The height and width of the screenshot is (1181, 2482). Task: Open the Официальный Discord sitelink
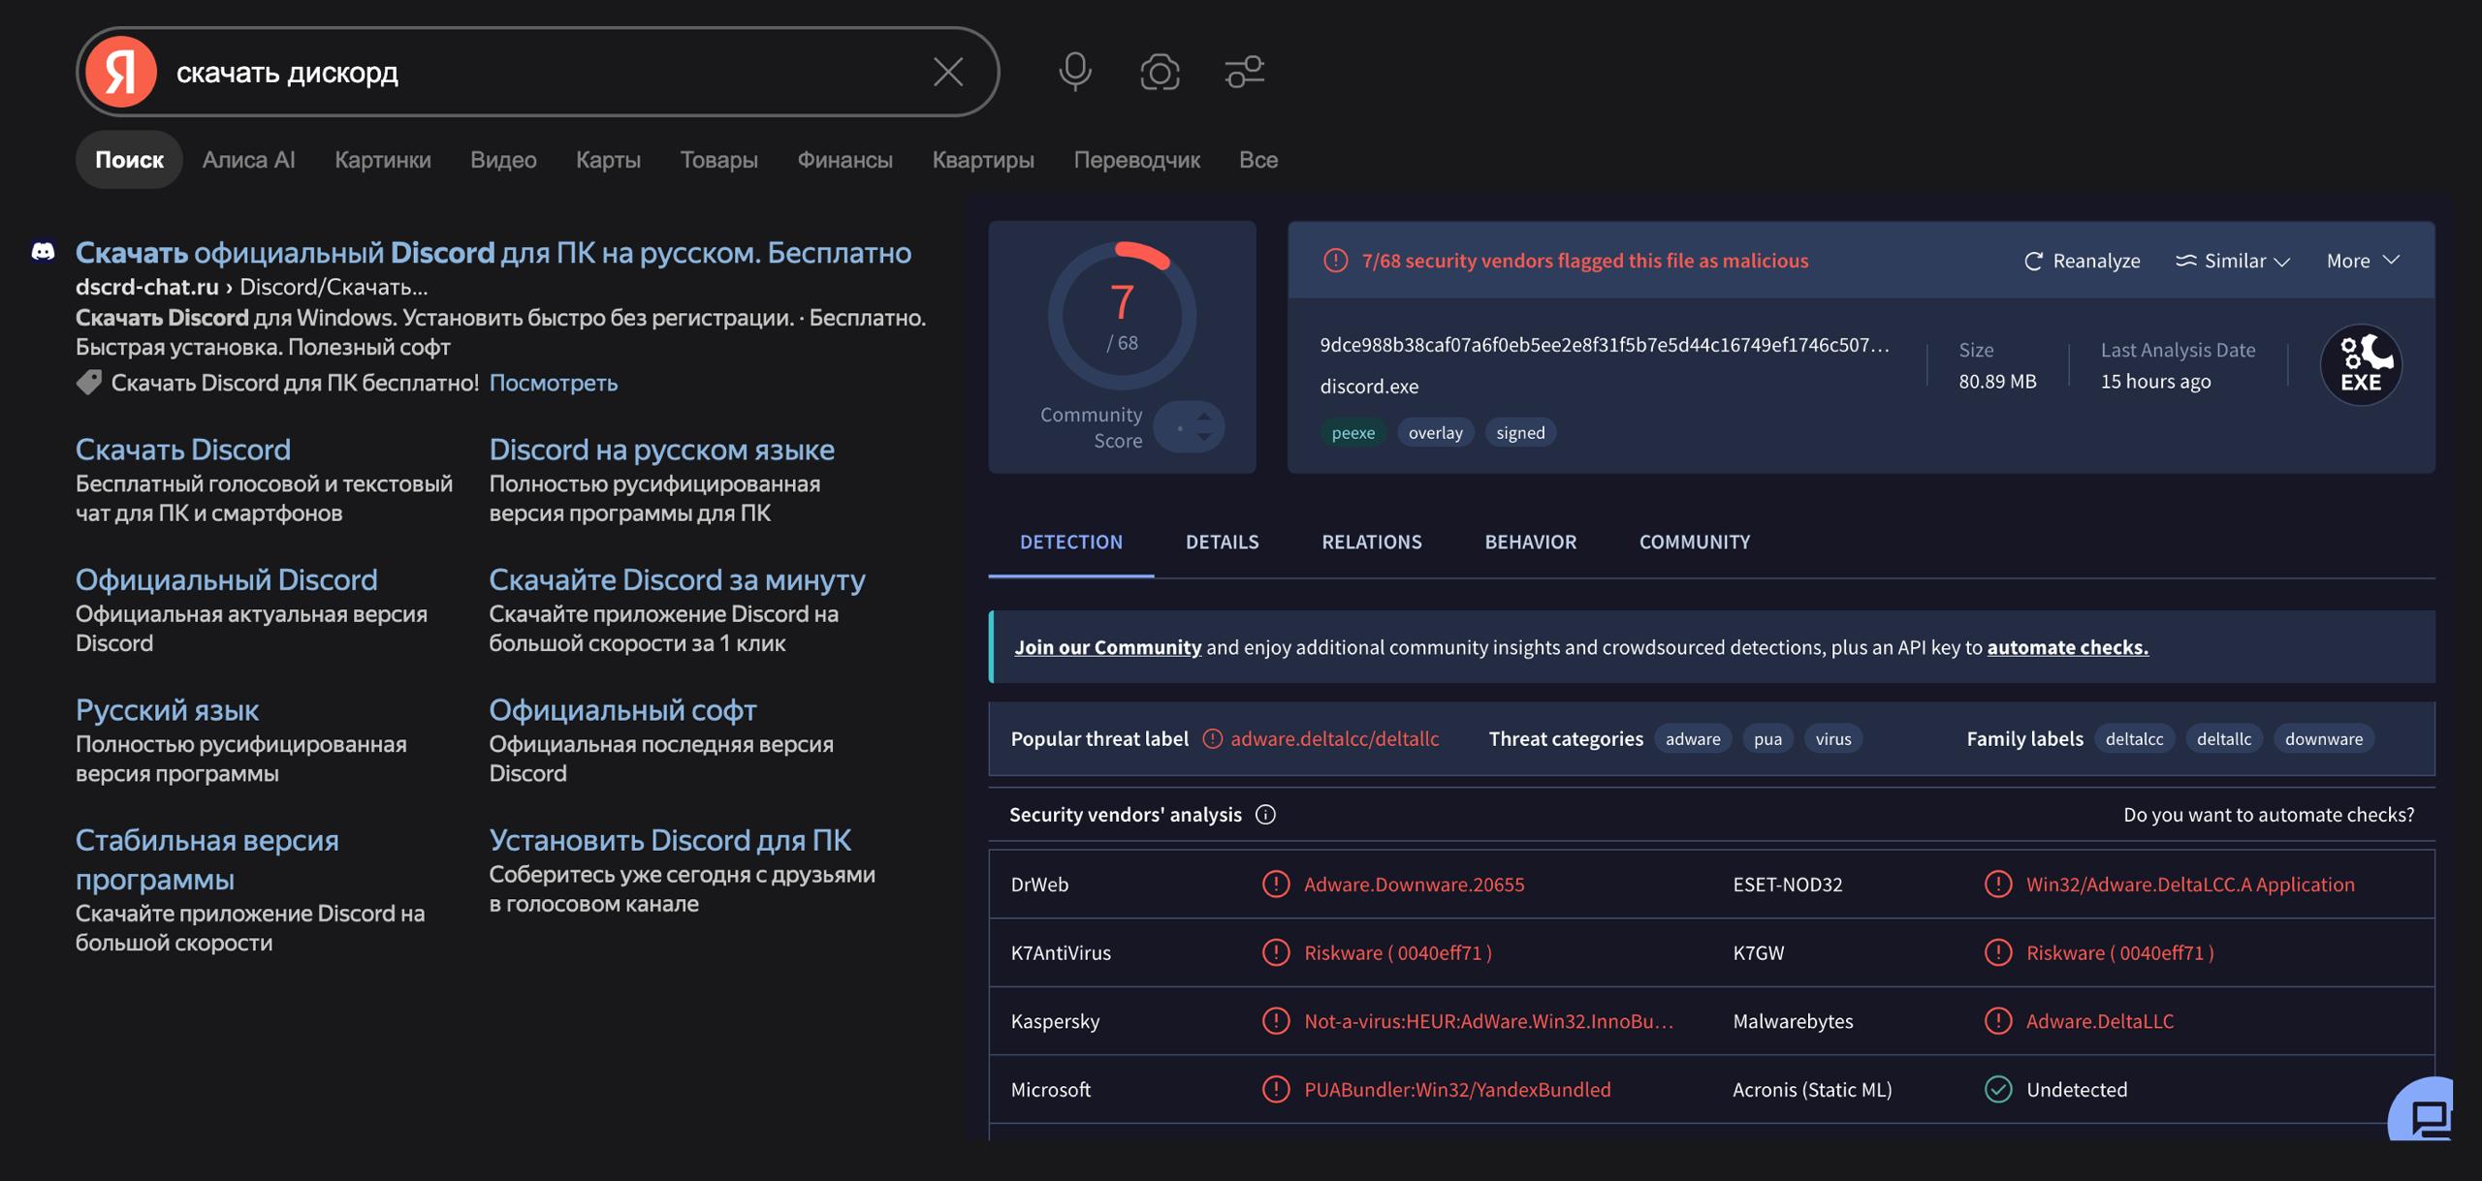227,579
